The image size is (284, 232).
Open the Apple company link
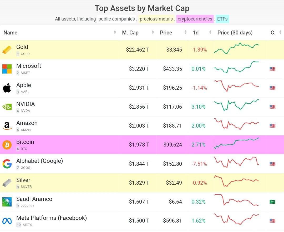tap(24, 85)
